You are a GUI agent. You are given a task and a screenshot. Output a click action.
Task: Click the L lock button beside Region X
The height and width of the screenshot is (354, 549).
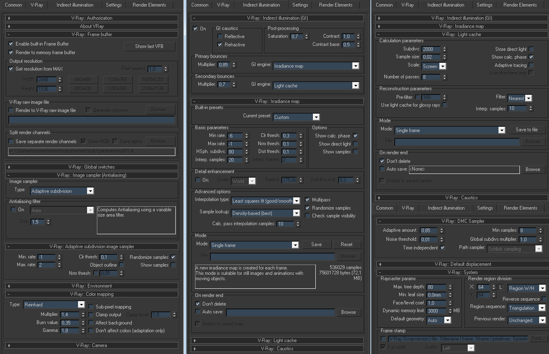tap(501, 288)
